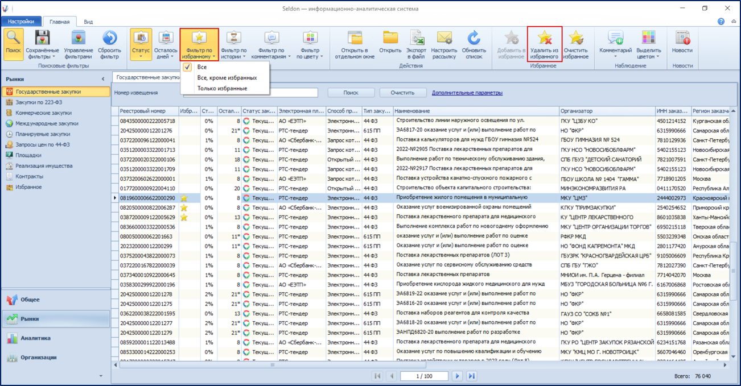Go to the first page arrow

point(377,376)
